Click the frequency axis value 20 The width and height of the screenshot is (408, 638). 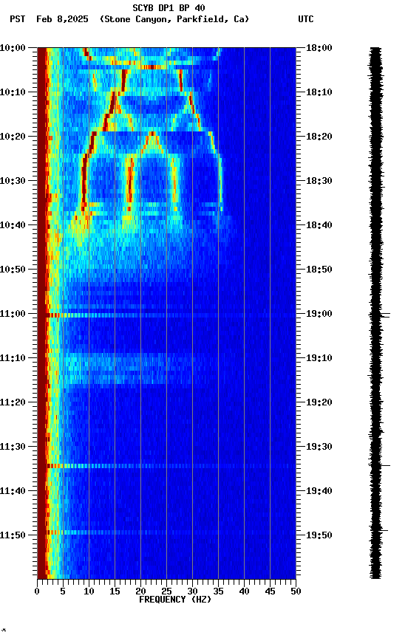point(140,591)
